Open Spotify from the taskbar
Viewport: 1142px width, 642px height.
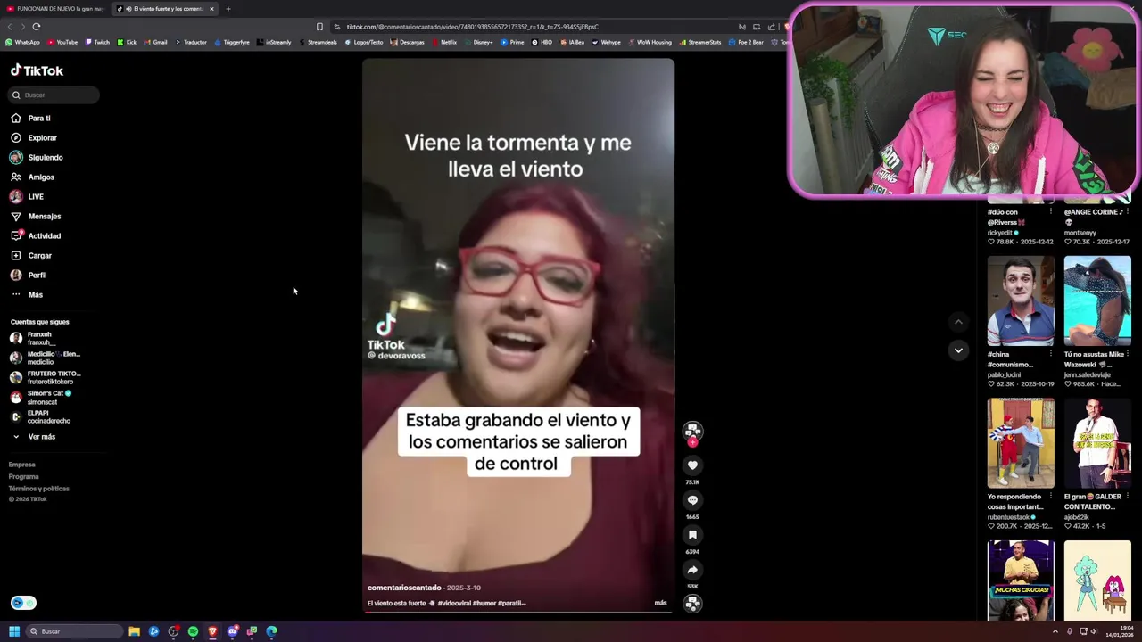pyautogui.click(x=193, y=631)
